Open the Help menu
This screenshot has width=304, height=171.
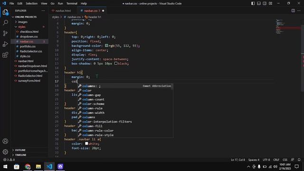pyautogui.click(x=84, y=3)
